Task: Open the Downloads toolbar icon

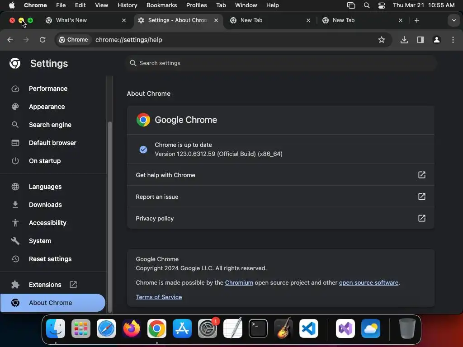Action: point(404,40)
